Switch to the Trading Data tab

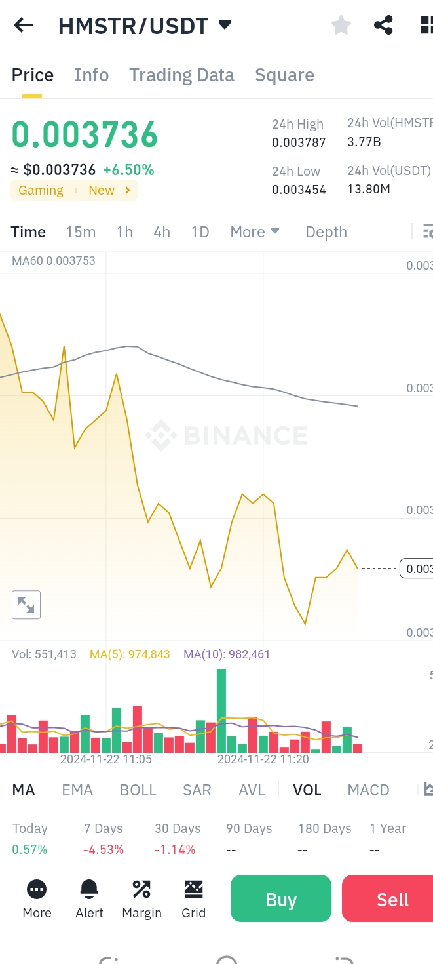181,75
